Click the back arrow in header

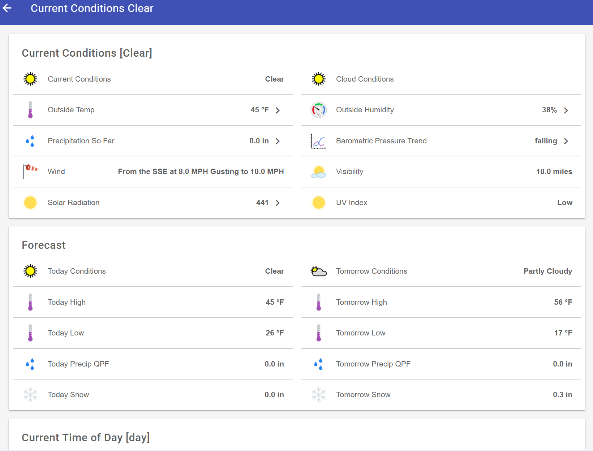click(8, 8)
